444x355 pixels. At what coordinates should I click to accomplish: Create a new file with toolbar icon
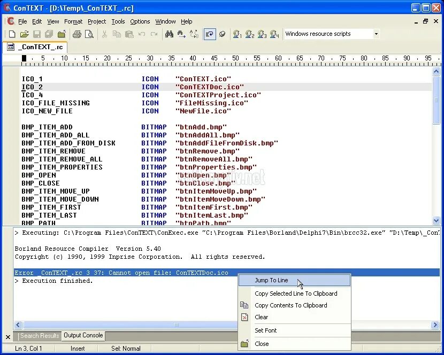(x=12, y=34)
